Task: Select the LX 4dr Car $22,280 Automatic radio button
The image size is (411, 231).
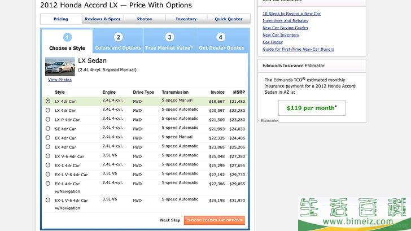Action: tap(47, 110)
